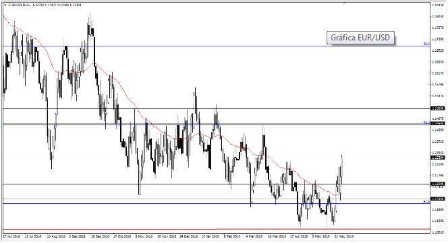Click the 10 Aug 2018 date on time axis
Viewport: 448px width, 243px height.
pyautogui.click(x=56, y=236)
